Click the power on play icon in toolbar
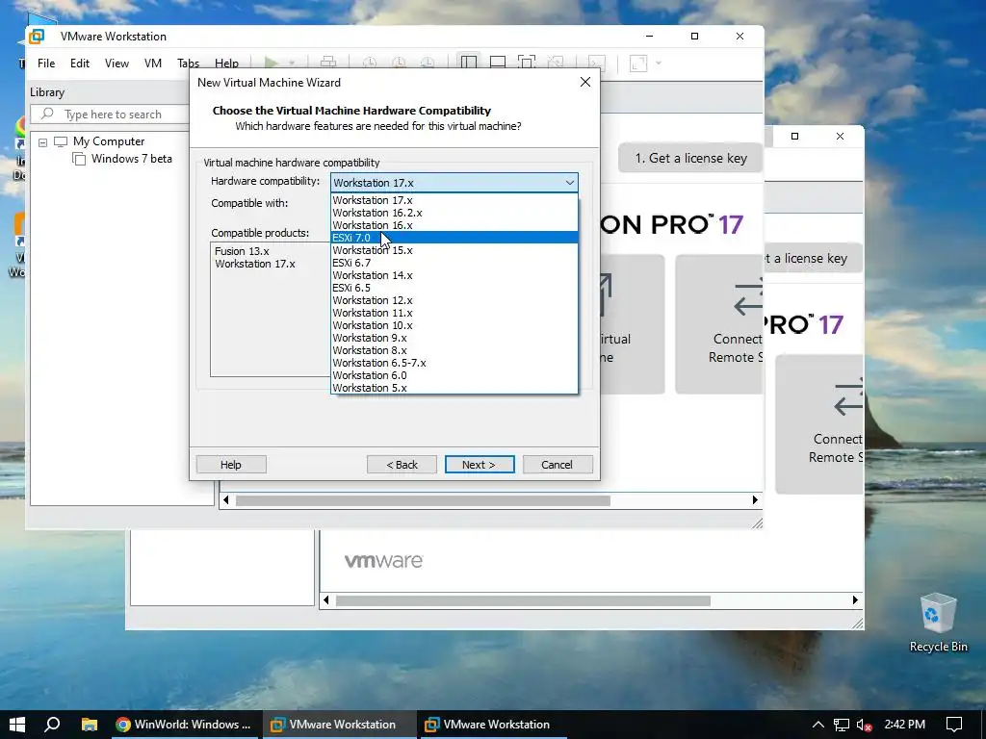This screenshot has height=739, width=986. [x=272, y=63]
